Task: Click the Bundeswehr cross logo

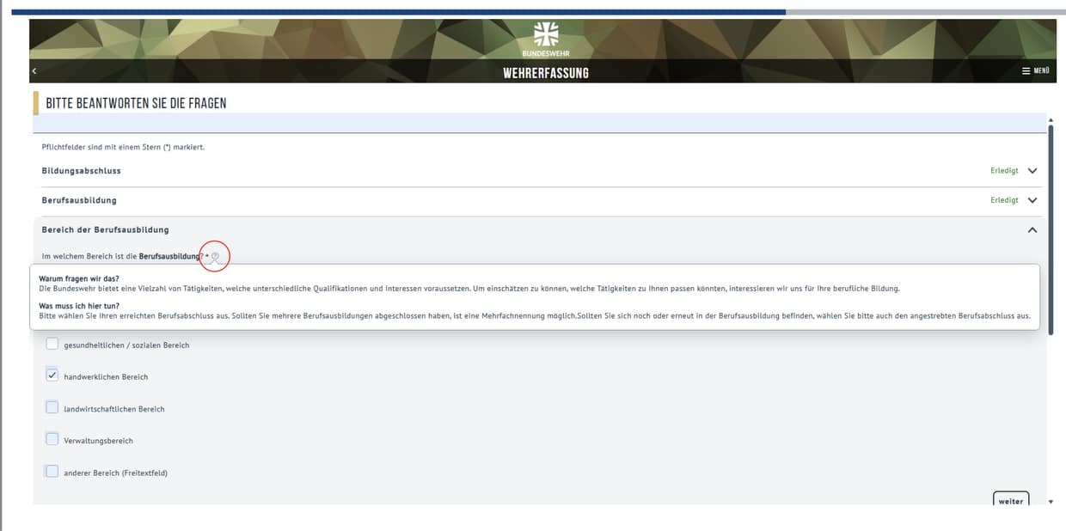Action: 546,34
